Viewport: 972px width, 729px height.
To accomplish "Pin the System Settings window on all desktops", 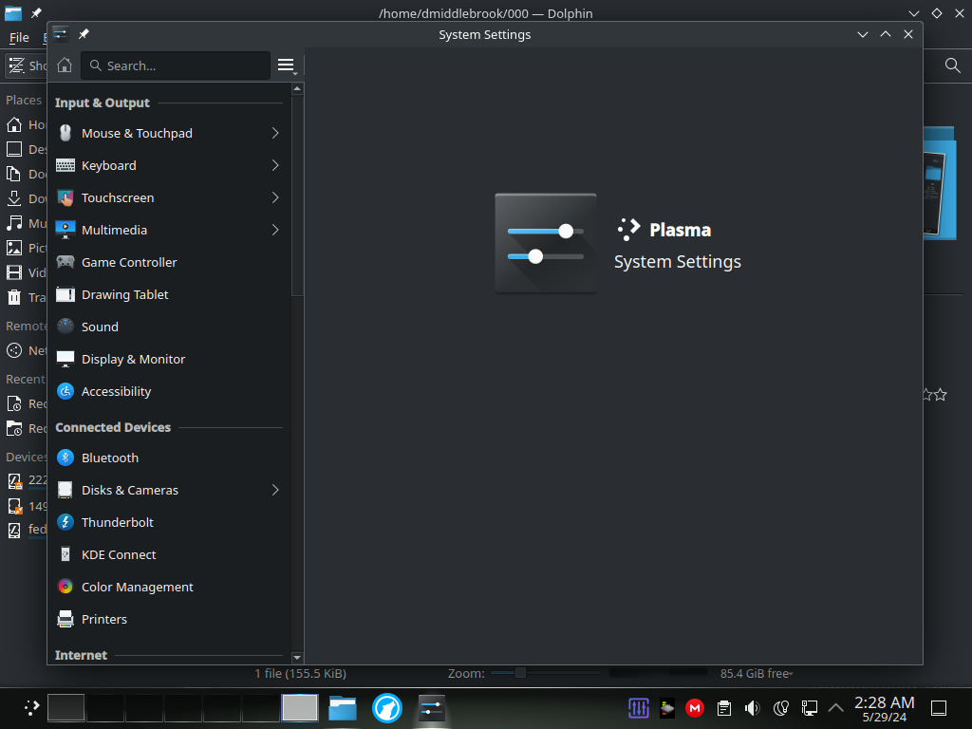I will [84, 34].
